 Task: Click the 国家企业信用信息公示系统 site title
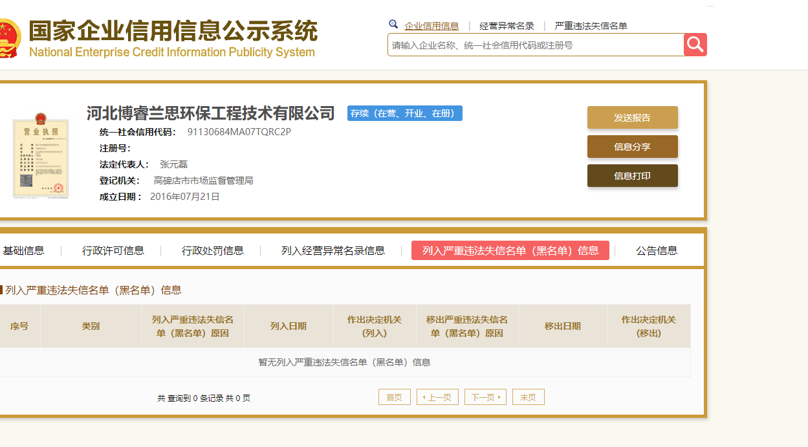click(173, 31)
